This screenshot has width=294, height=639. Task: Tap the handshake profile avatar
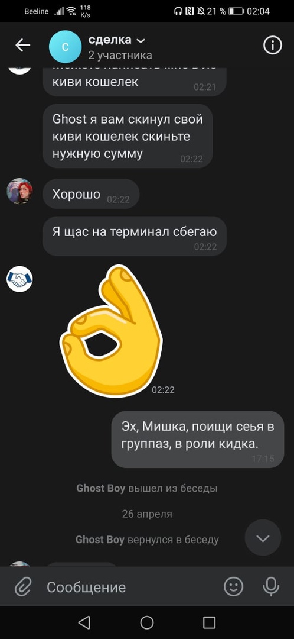point(19,279)
